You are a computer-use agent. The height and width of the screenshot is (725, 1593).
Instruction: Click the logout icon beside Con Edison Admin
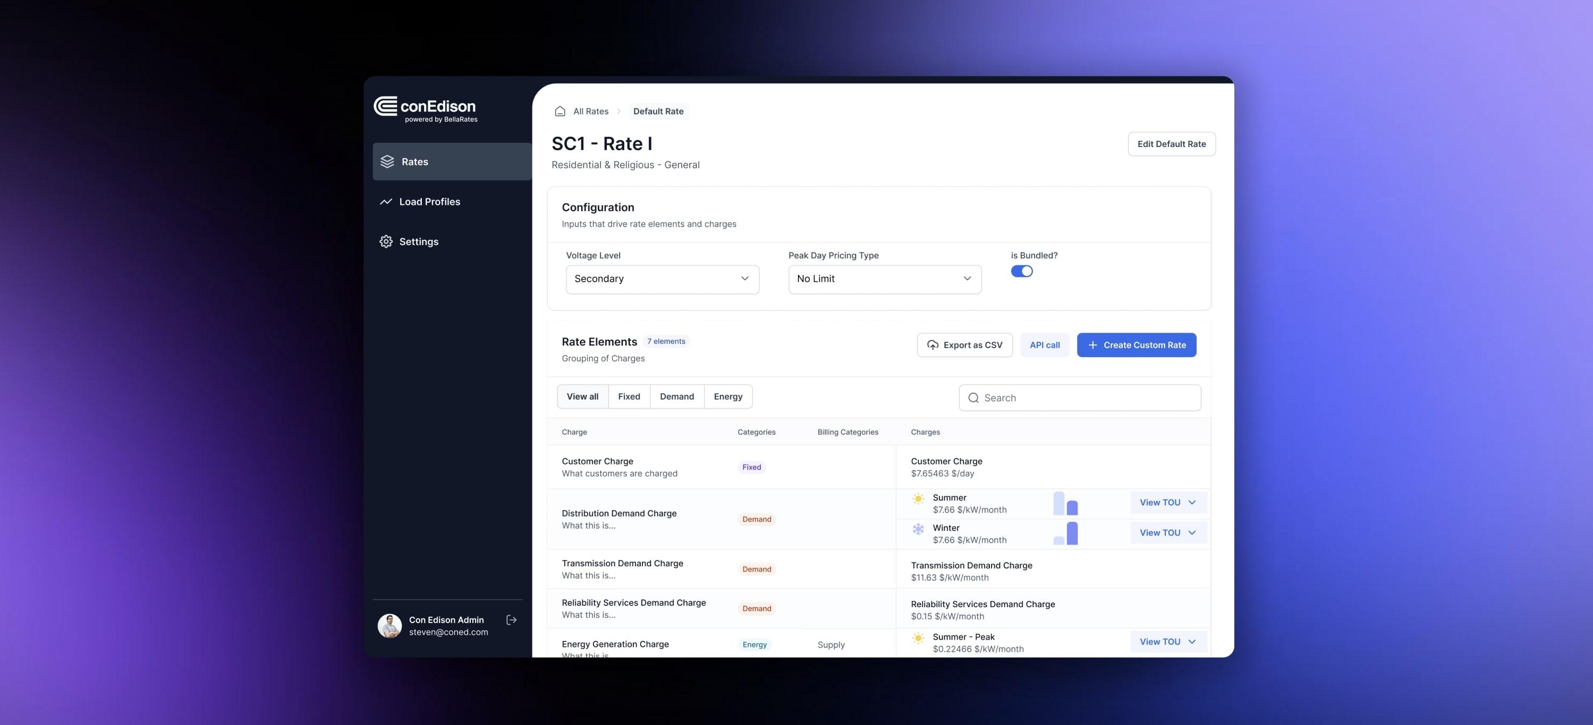click(511, 619)
